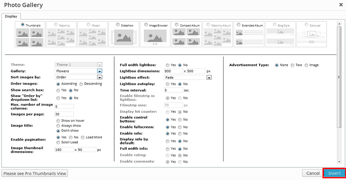Switch to the Display tab
346x180 pixels.
click(11, 16)
